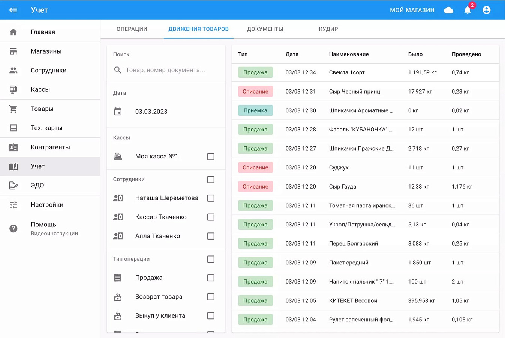Check Кассир Ткаченко filter
Image resolution: width=505 pixels, height=338 pixels.
(211, 217)
